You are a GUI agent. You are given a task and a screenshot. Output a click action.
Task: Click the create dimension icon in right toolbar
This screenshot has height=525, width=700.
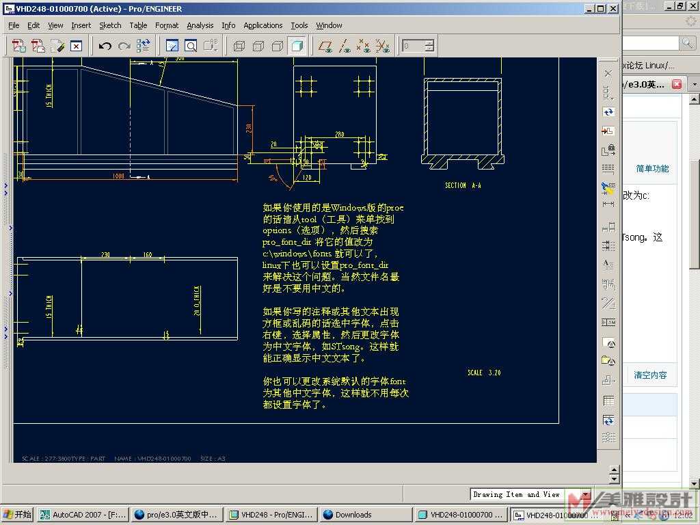[x=608, y=204]
